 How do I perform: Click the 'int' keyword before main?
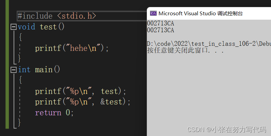[x=24, y=70]
